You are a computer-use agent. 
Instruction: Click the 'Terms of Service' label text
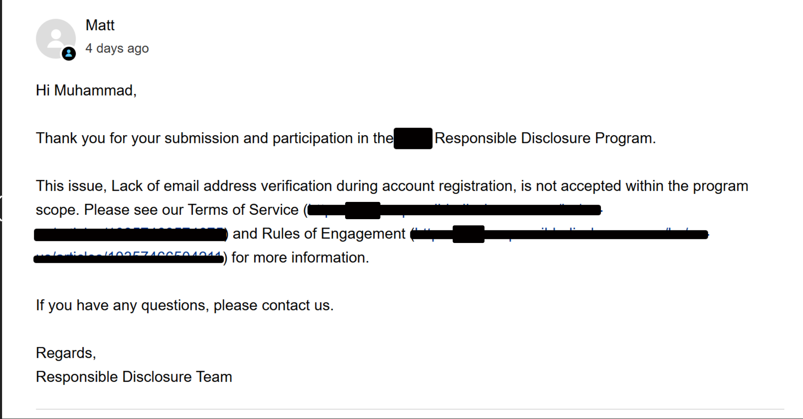pos(243,210)
